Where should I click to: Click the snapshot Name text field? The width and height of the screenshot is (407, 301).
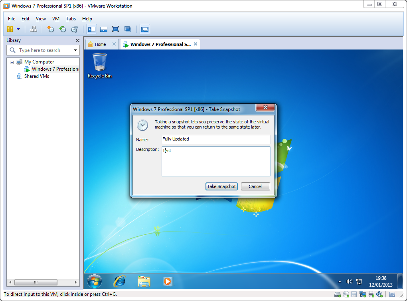[215, 139]
